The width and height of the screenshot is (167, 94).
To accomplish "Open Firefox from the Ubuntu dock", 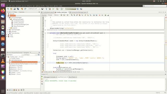I will click(x=3, y=11).
